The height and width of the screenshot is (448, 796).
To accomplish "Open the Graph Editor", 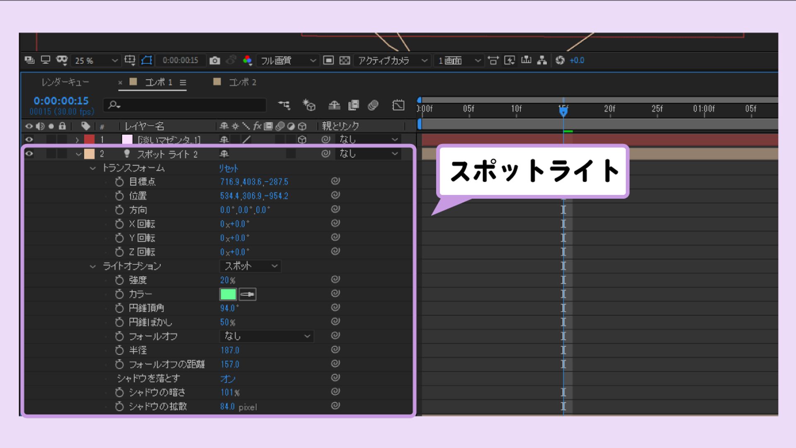I will click(398, 105).
